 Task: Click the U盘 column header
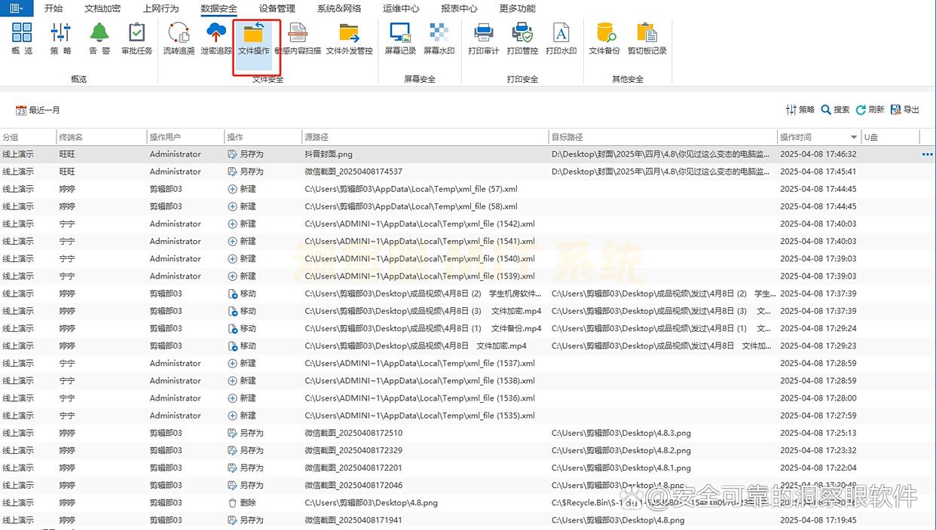(x=891, y=137)
